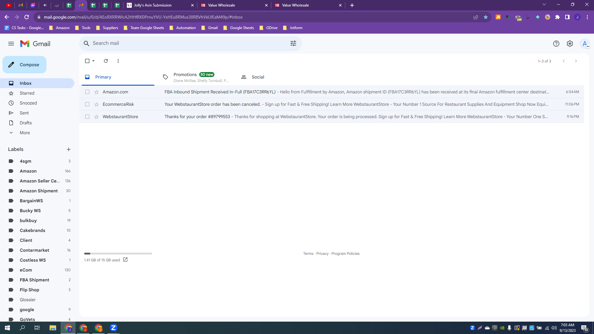The width and height of the screenshot is (594, 334).
Task: Open Gmail Settings gear
Action: point(570,44)
